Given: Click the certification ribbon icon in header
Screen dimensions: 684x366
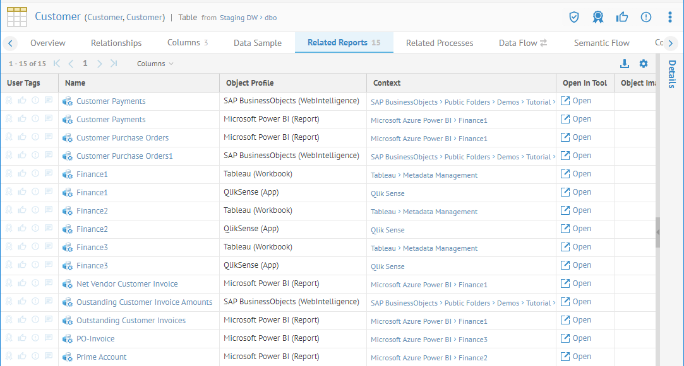Looking at the screenshot, I should tap(597, 17).
